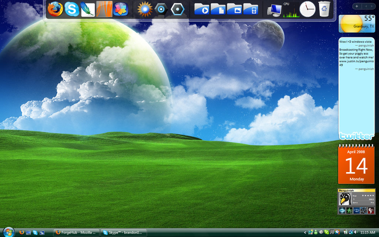This screenshot has height=237, width=379.
Task: Launch Firefox from the top dock
Action: (x=56, y=9)
